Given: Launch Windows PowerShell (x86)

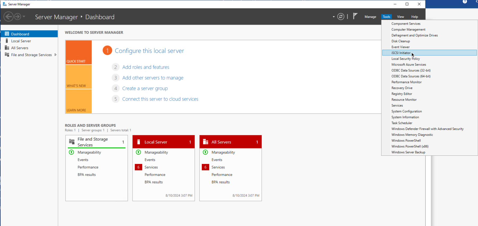Looking at the screenshot, I should click(x=429, y=146).
